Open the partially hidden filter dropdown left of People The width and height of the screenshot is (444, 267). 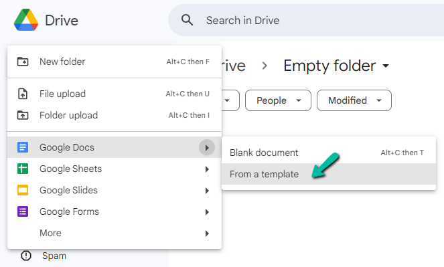click(x=230, y=100)
